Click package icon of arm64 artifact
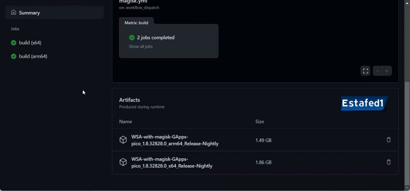Image resolution: width=410 pixels, height=191 pixels. [x=123, y=140]
